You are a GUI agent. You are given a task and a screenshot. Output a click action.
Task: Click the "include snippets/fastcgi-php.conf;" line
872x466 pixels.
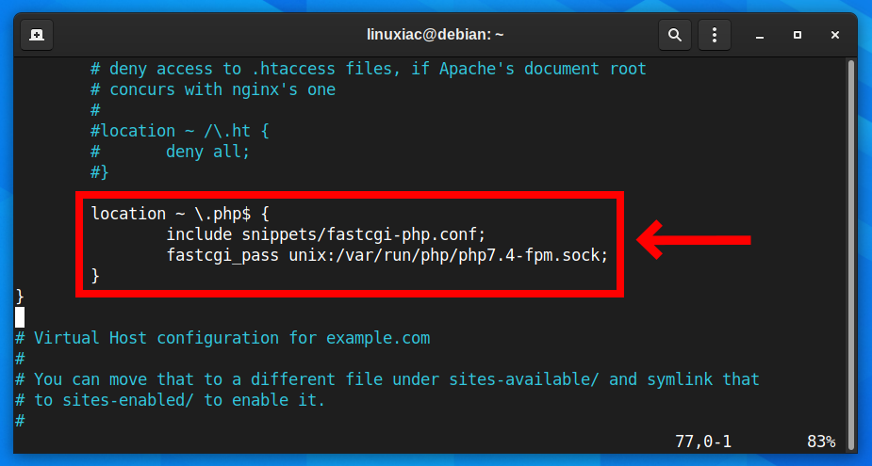tap(326, 234)
